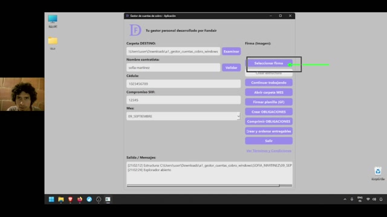The height and width of the screenshot is (217, 387).
Task: Focus the Compromiso SIIF field
Action: pos(183,100)
